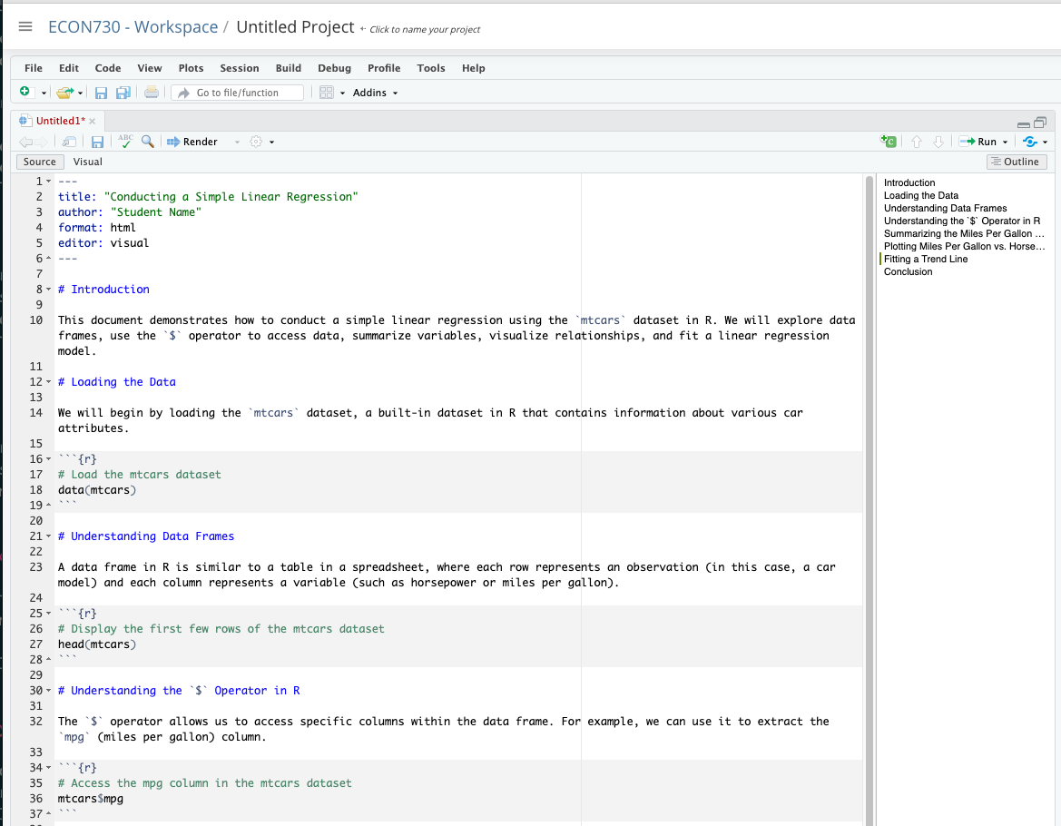Click the save all documents icon
Image resolution: width=1061 pixels, height=826 pixels.
pos(123,93)
